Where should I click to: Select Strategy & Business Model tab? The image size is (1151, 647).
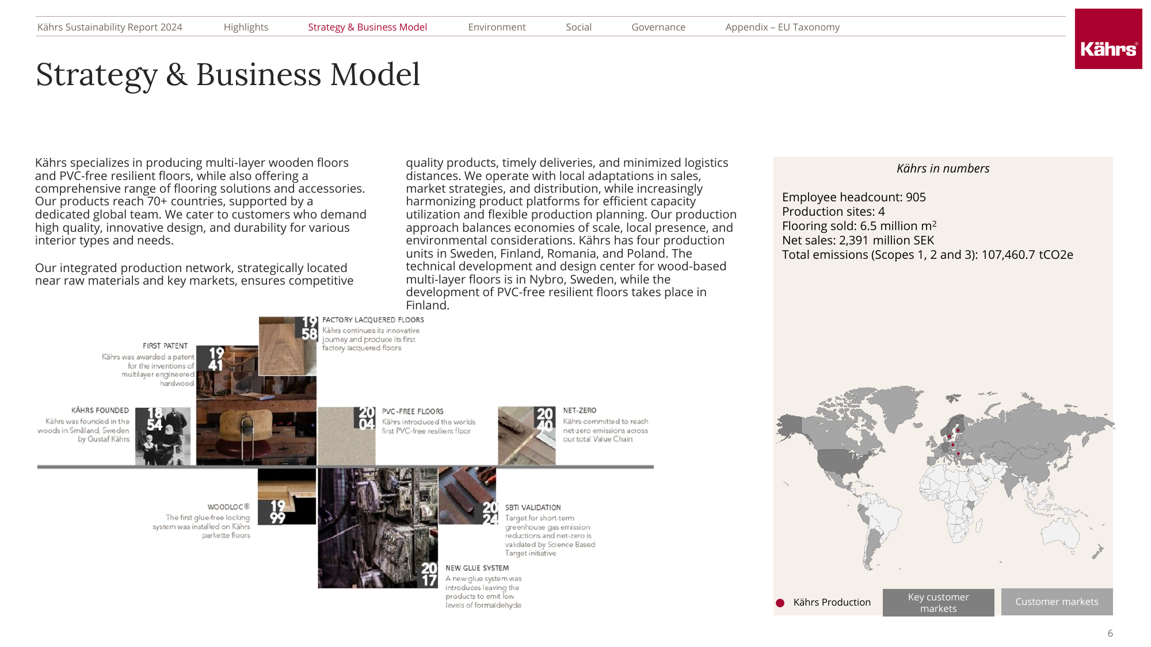367,27
